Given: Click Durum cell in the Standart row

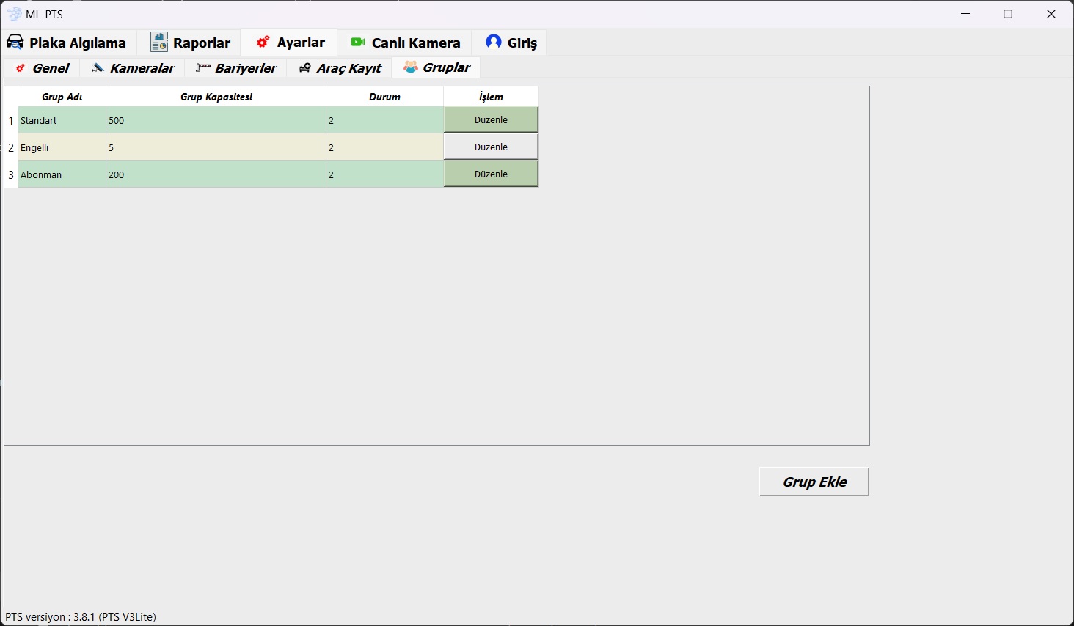Looking at the screenshot, I should [x=385, y=120].
